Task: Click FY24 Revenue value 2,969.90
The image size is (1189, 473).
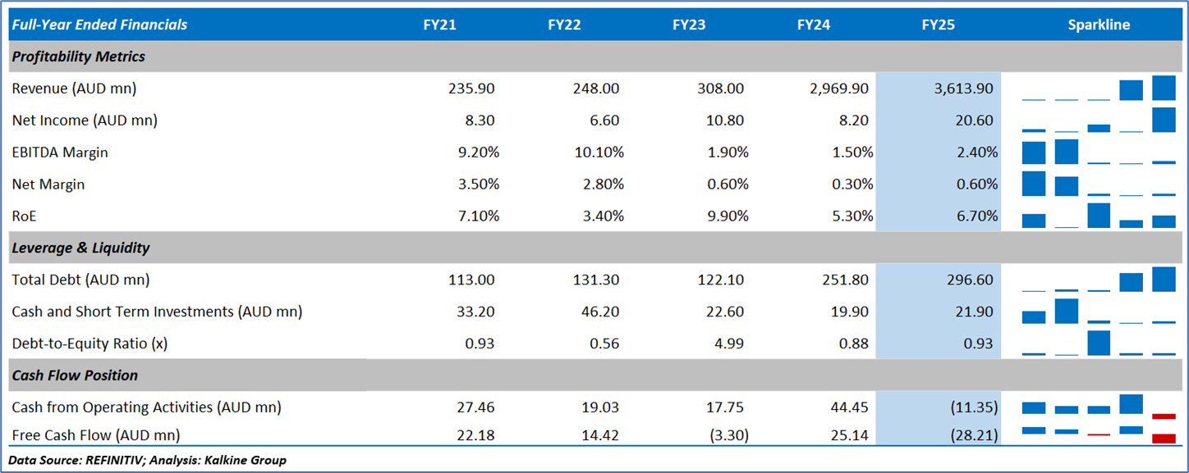Action: click(838, 89)
